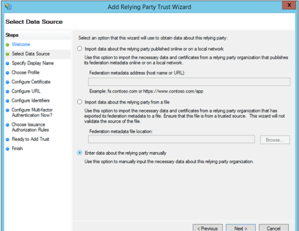Click the Federation metadata address field

(x=189, y=82)
